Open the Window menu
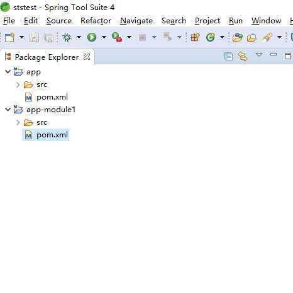Viewport: 293px width, 293px height. (x=266, y=21)
